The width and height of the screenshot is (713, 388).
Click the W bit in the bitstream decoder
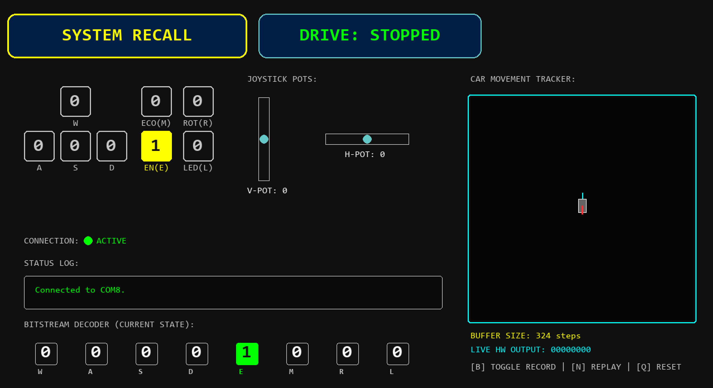tap(46, 354)
